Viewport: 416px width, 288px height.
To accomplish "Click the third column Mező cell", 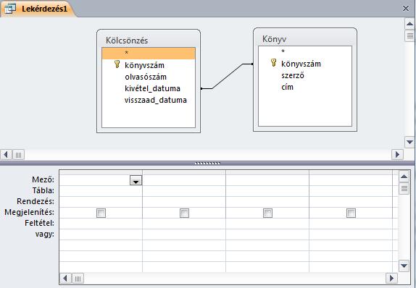I will (x=267, y=180).
